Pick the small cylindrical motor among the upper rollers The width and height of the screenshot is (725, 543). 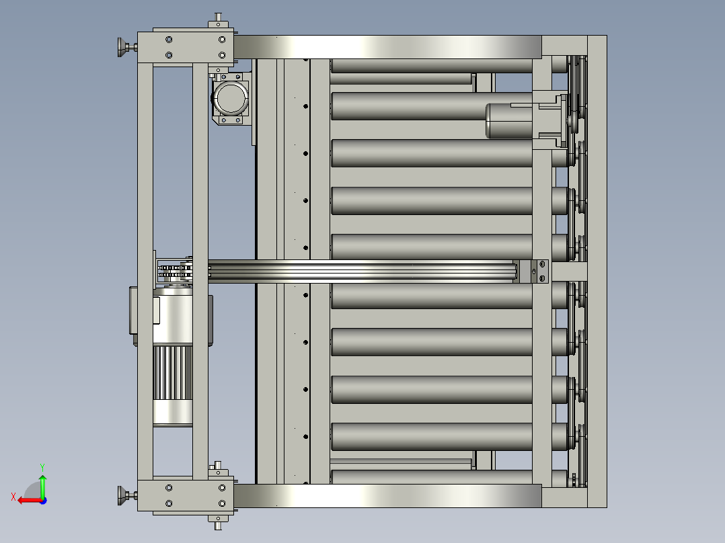508,121
